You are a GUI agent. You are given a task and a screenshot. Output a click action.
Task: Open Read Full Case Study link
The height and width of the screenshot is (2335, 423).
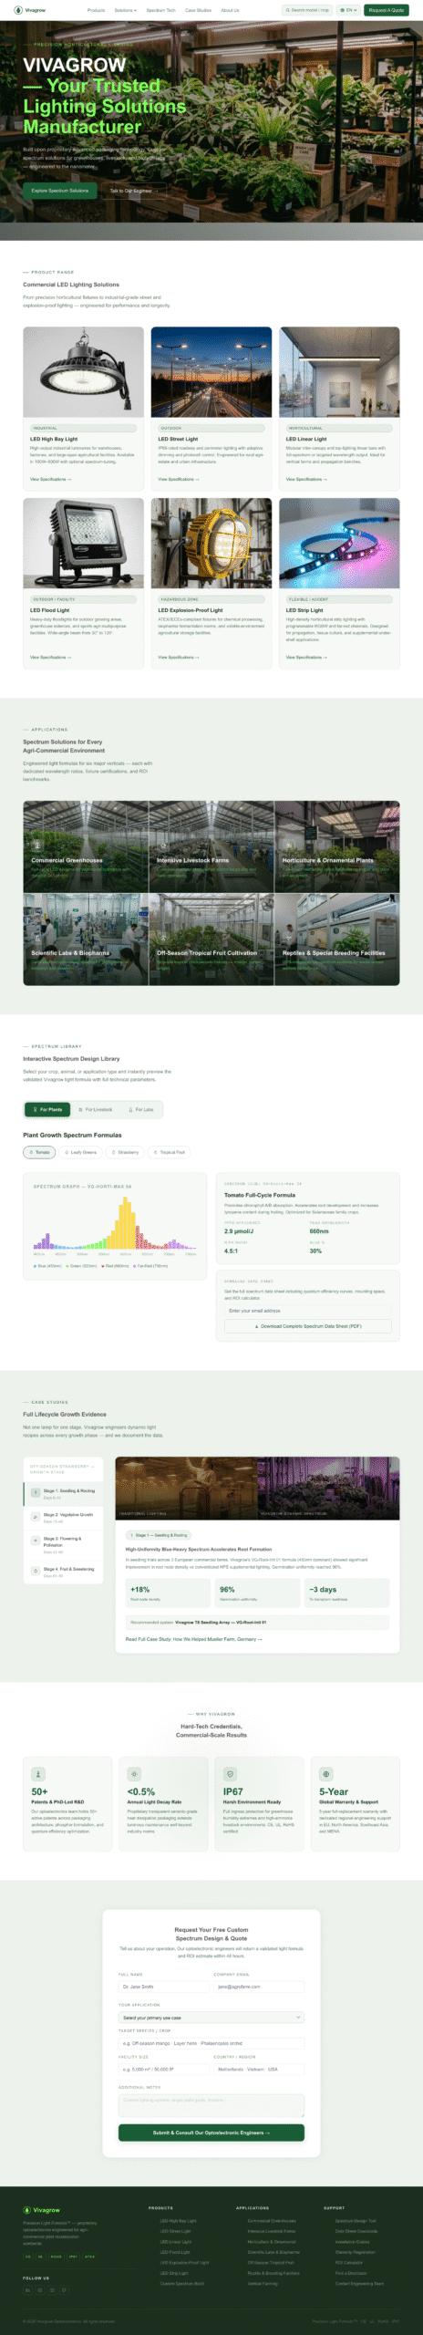pos(193,1639)
